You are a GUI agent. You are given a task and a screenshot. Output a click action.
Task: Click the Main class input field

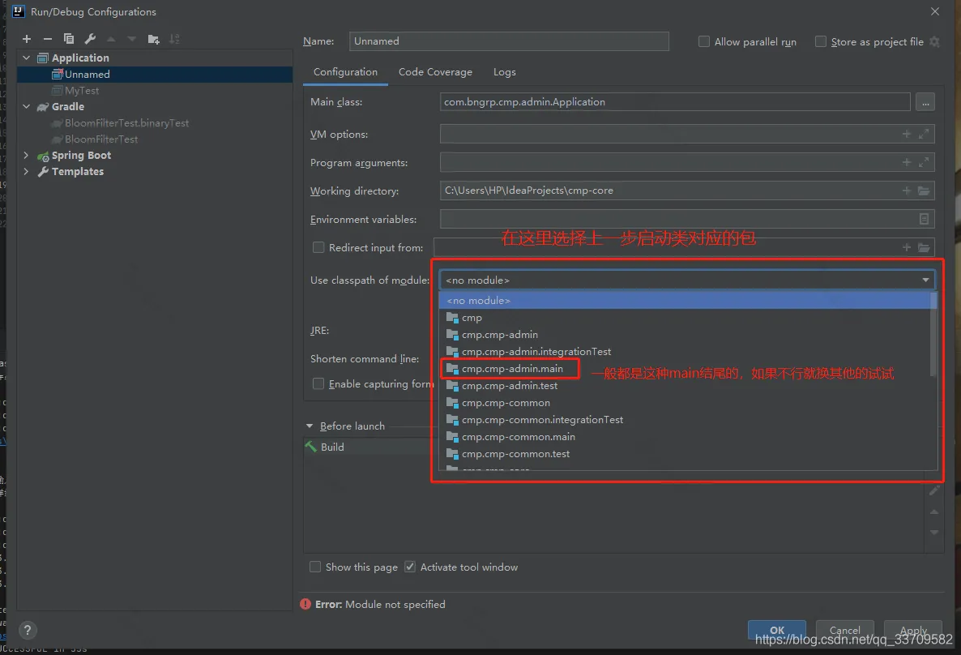[x=675, y=102]
